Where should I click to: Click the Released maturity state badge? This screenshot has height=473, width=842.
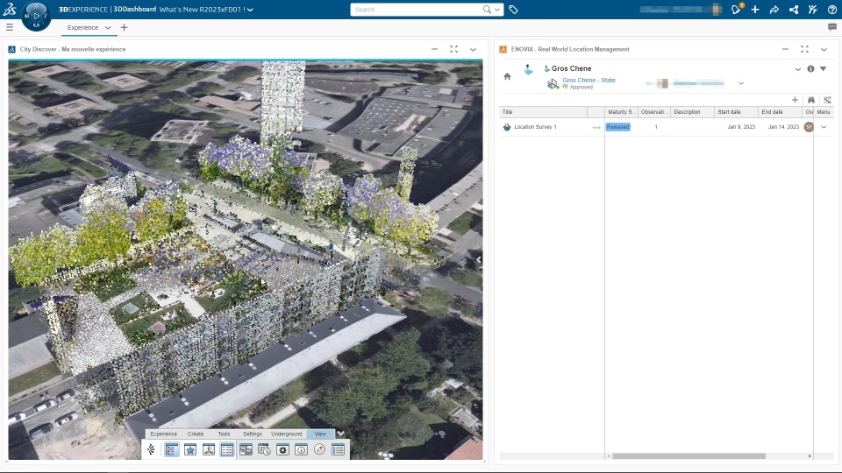[617, 127]
